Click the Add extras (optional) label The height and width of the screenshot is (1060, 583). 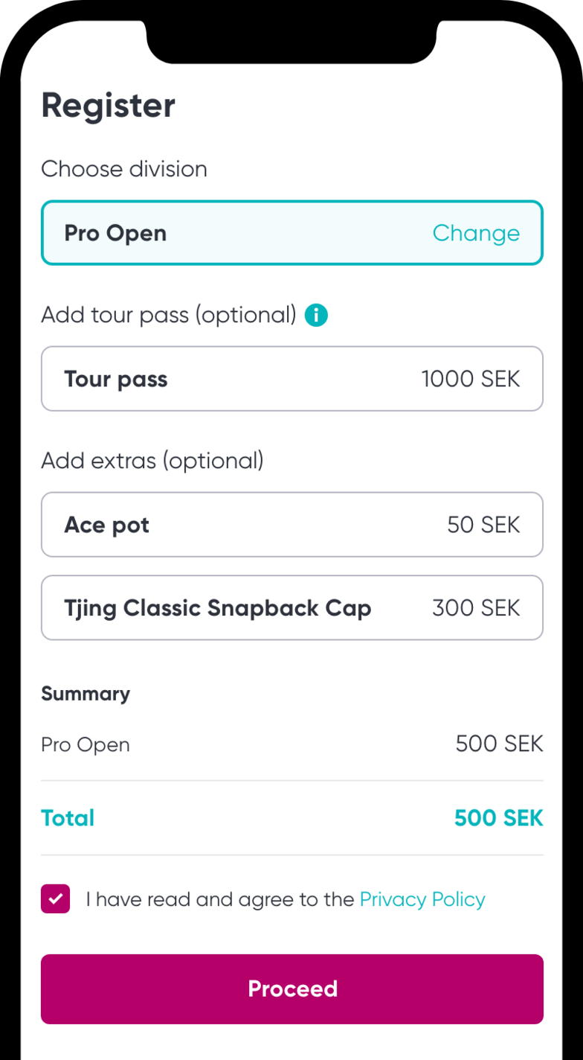152,461
